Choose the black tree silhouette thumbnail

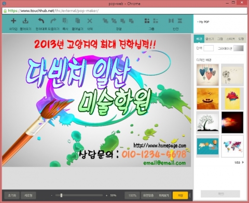point(208,122)
